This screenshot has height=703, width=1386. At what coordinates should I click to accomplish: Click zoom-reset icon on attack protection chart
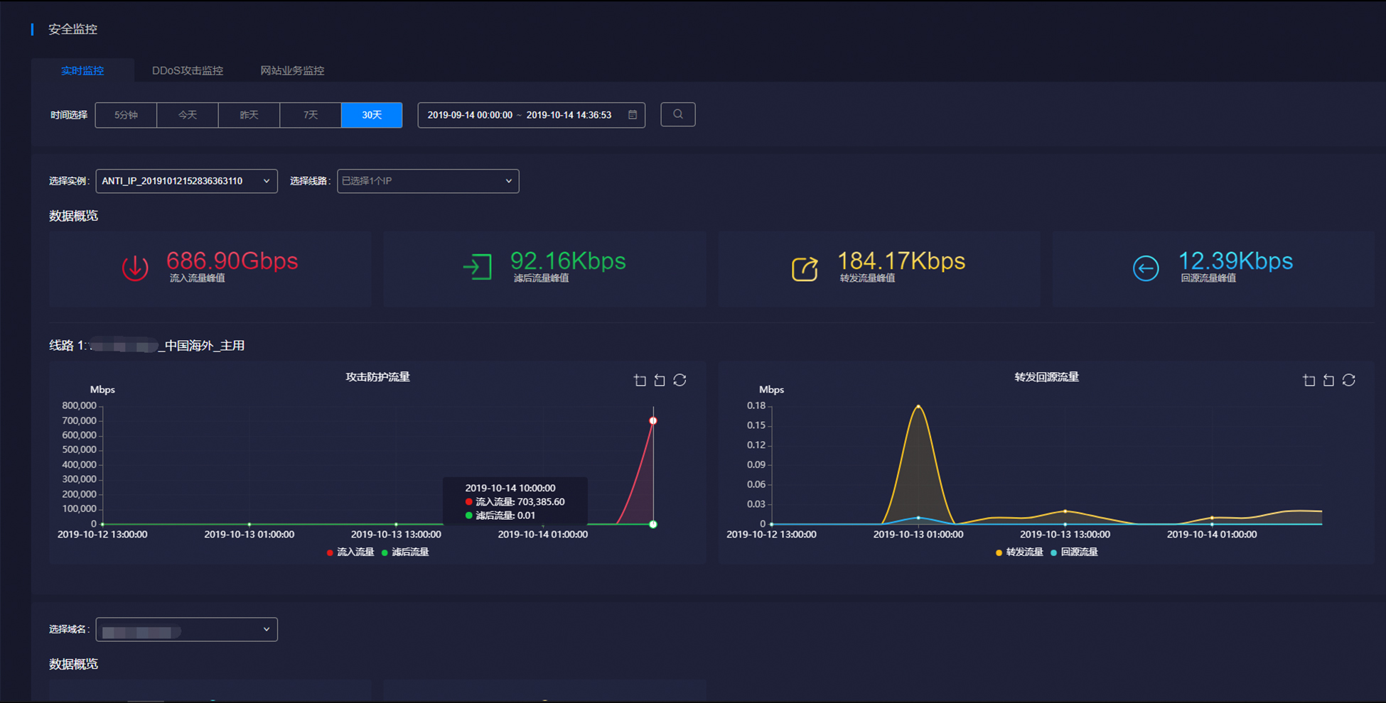coord(660,380)
